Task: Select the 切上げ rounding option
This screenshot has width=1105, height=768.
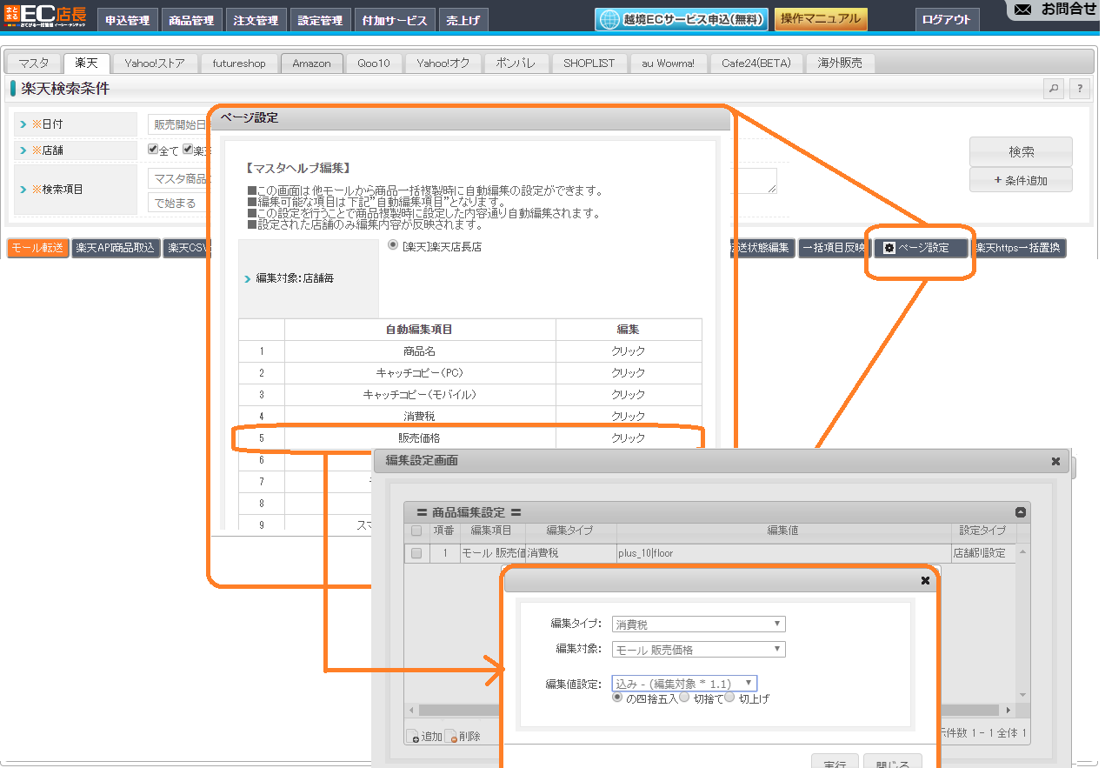Action: 729,698
